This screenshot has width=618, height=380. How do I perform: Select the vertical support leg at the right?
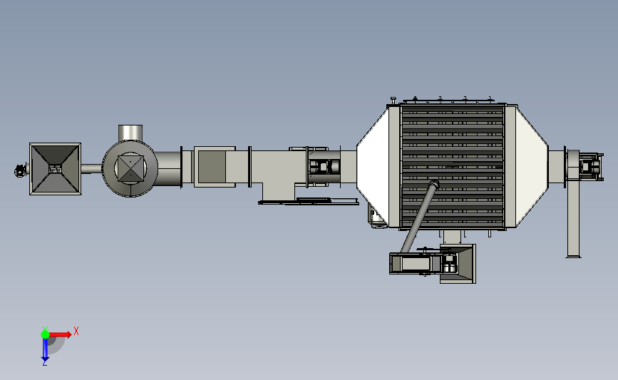pyautogui.click(x=574, y=219)
